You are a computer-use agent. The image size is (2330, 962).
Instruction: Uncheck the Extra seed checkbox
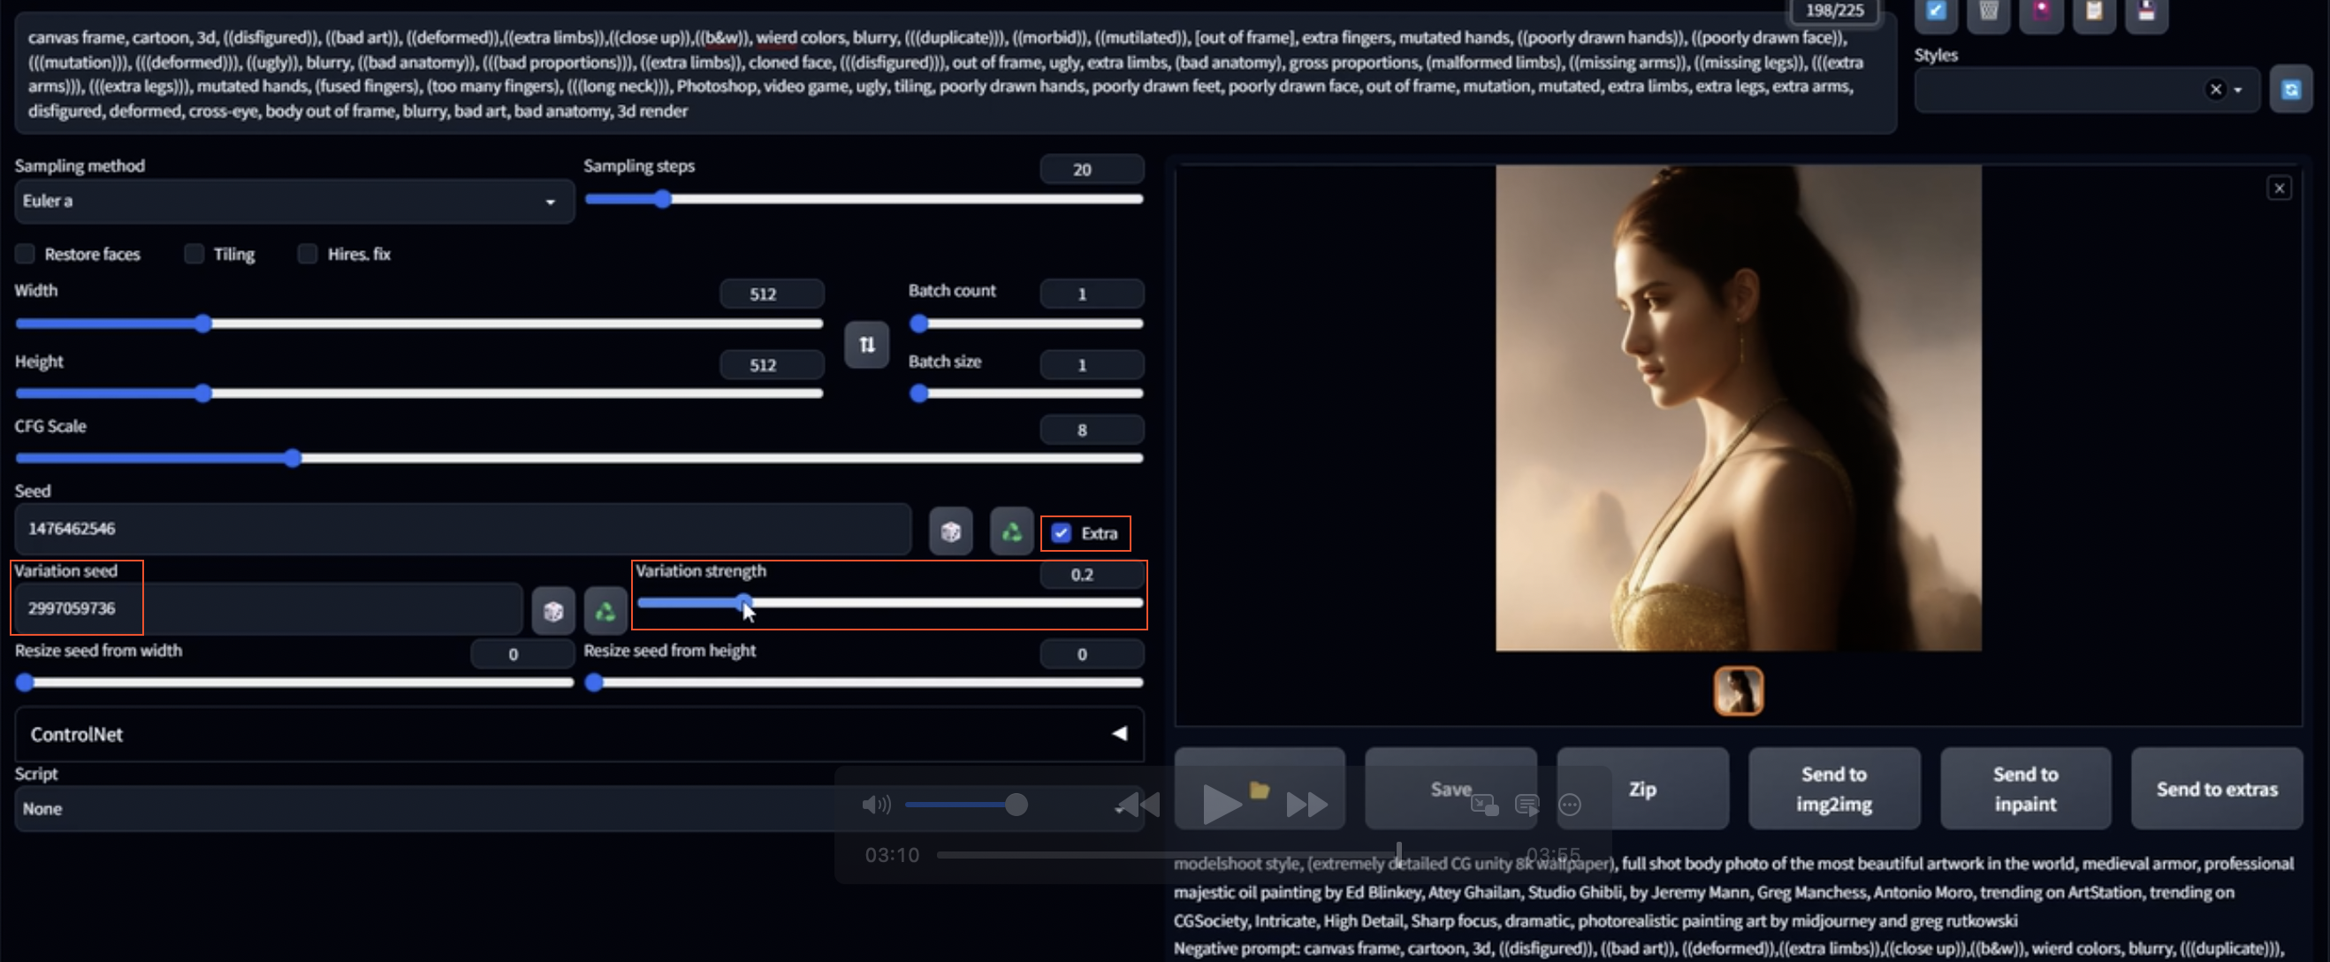[x=1061, y=533]
